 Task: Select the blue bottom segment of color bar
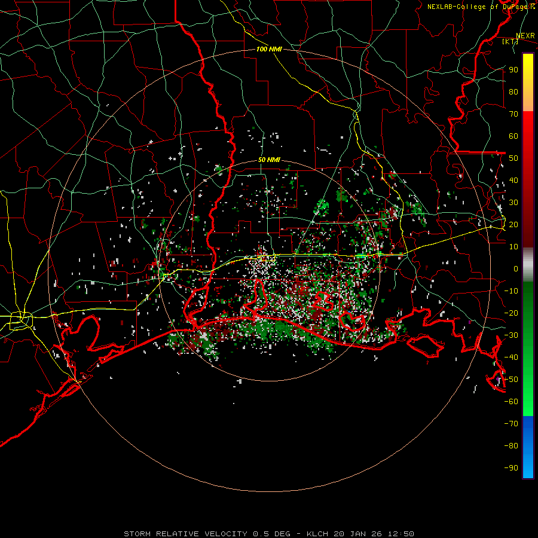(x=528, y=447)
